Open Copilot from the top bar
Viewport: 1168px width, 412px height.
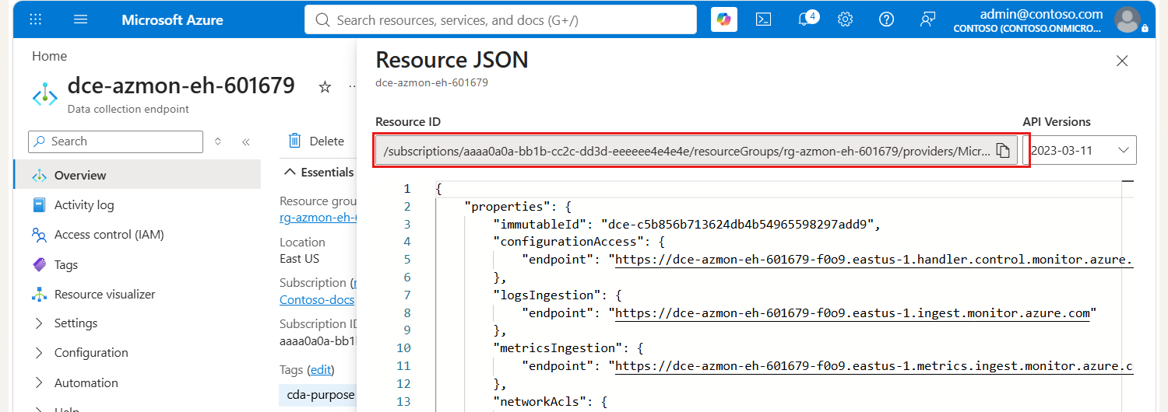tap(724, 19)
